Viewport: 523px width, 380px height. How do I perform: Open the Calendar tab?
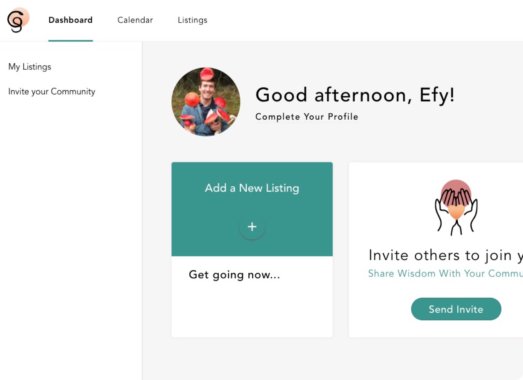point(135,20)
